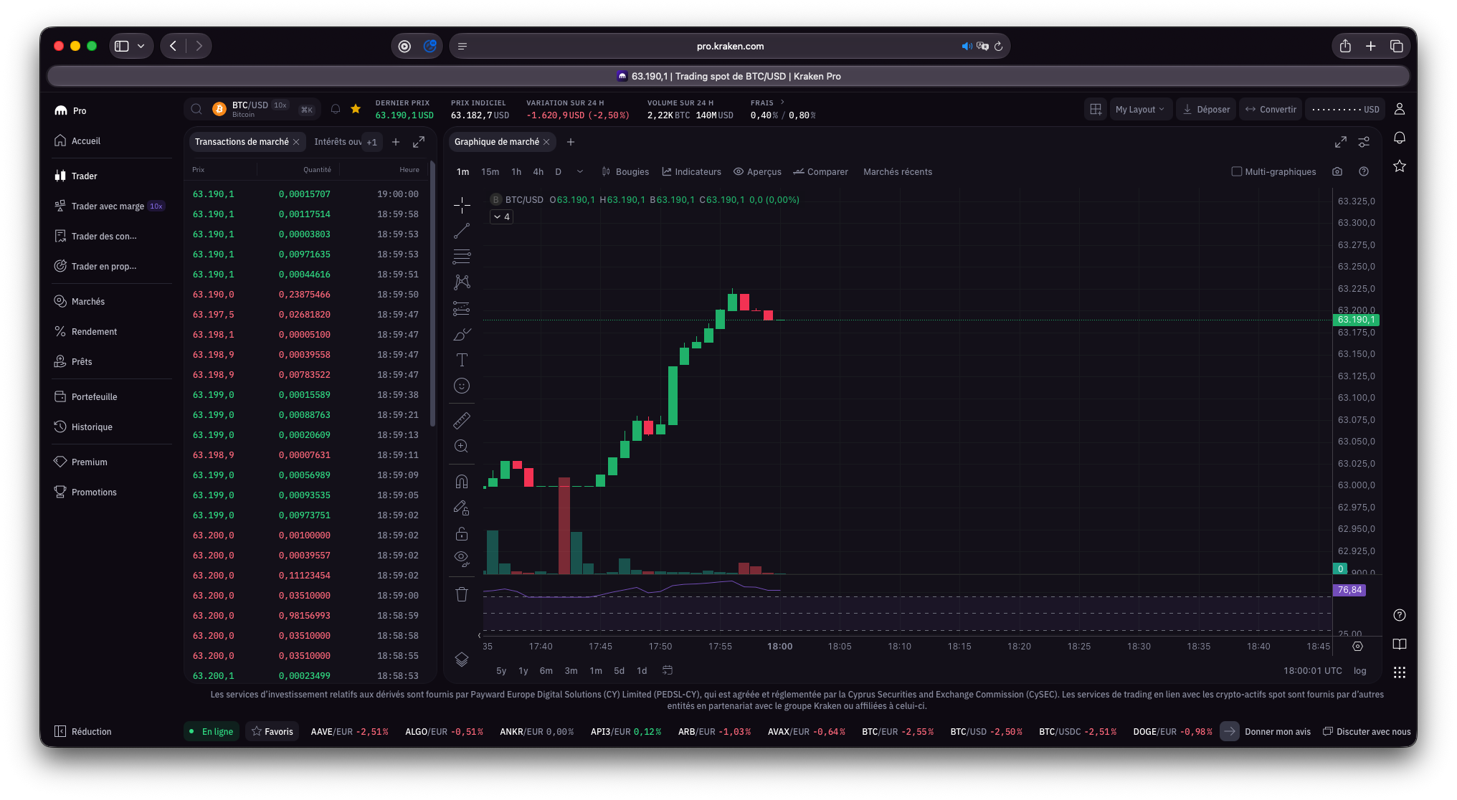Toggle hidden balance display in USD
Image resolution: width=1457 pixels, height=800 pixels.
(1345, 110)
